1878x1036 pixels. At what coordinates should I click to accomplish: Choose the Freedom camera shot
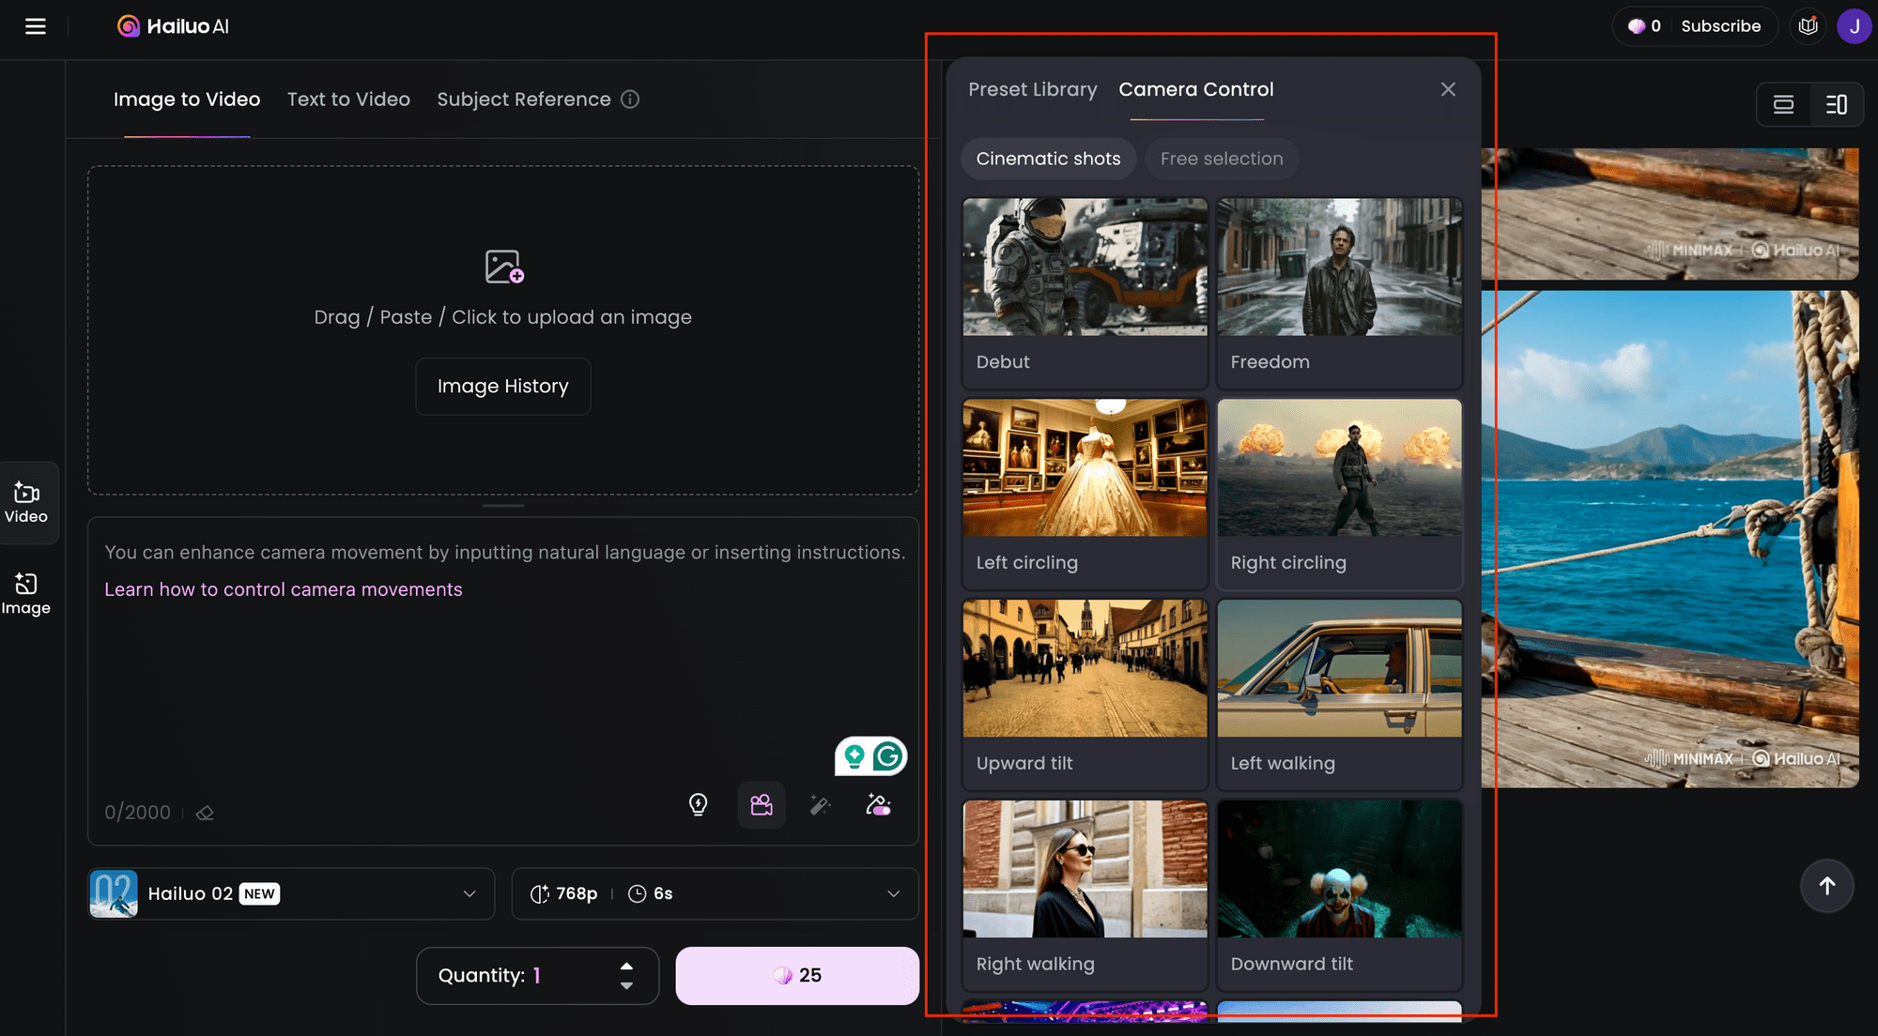tap(1340, 292)
